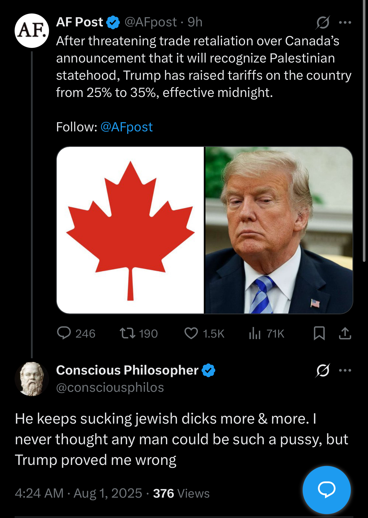This screenshot has height=518, width=368.
Task: Open the photo of man in suit
Action: click(279, 230)
